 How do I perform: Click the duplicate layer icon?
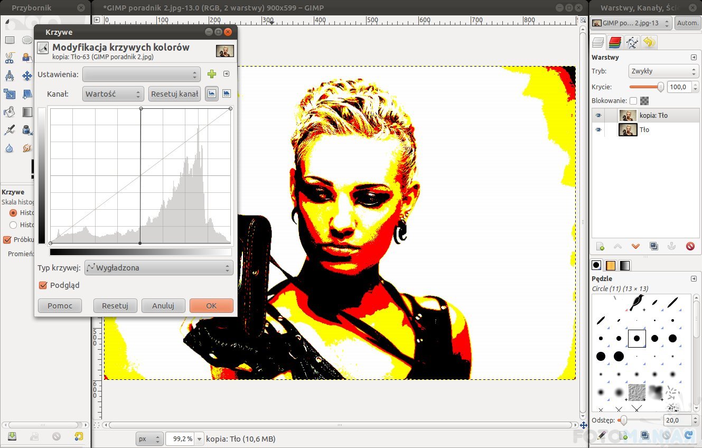click(x=654, y=246)
